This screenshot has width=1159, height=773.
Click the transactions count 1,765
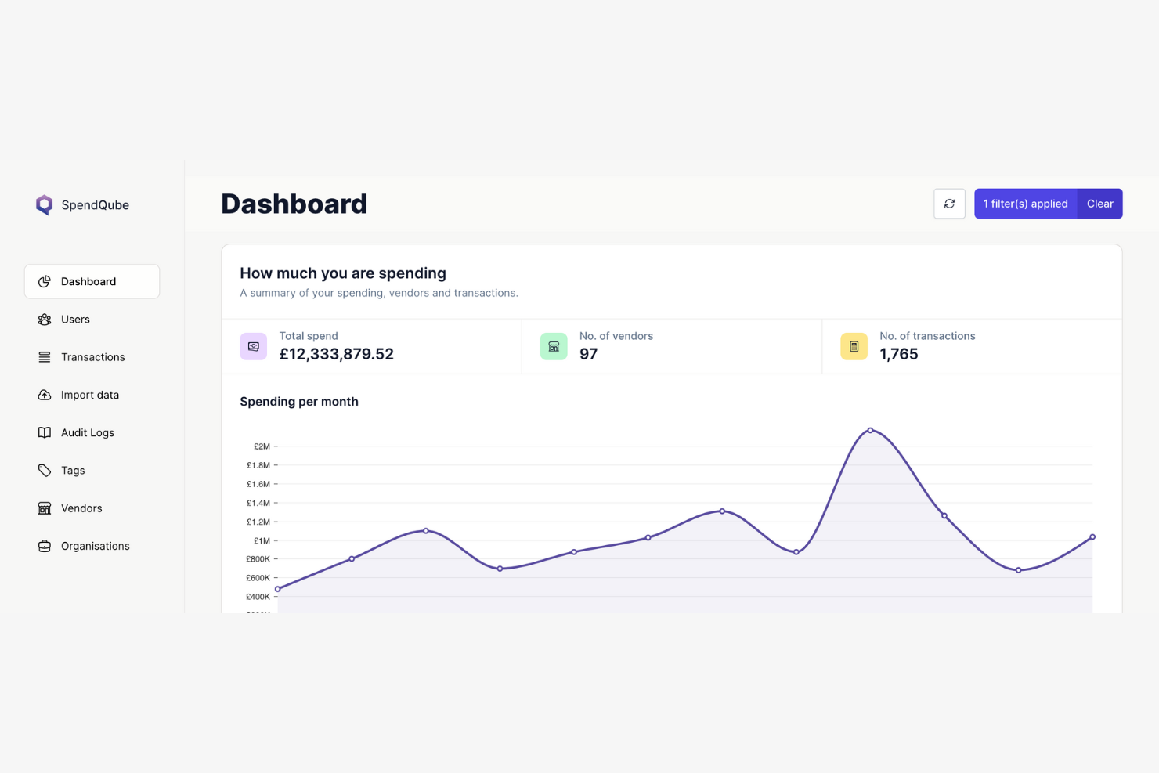(899, 354)
